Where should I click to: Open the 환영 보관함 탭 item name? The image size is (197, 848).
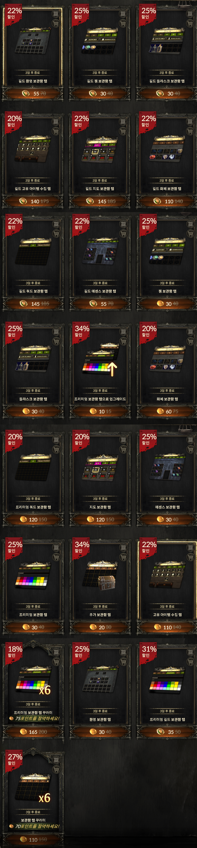click(100, 720)
